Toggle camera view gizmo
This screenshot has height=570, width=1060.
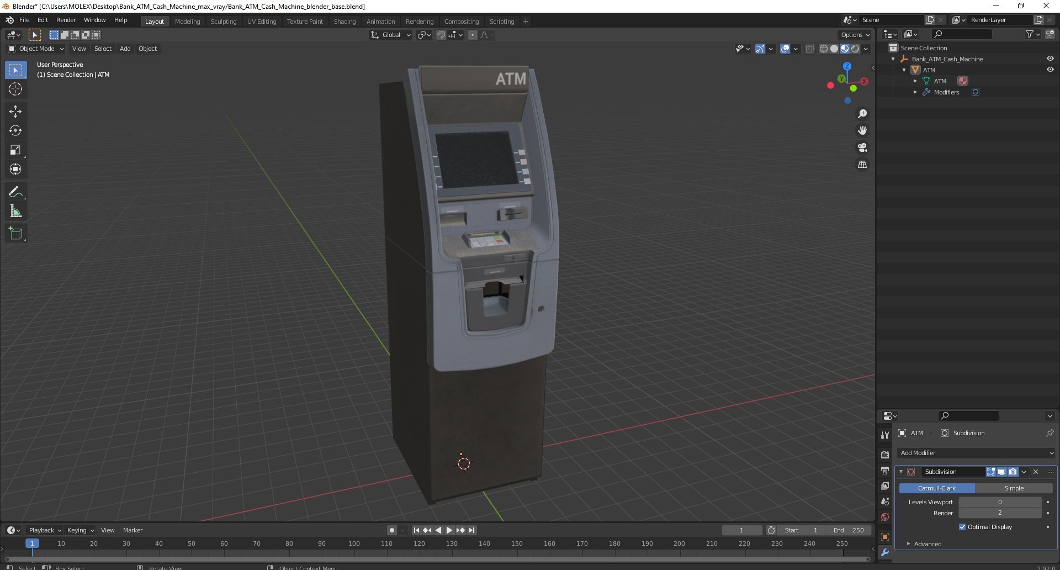(x=862, y=147)
